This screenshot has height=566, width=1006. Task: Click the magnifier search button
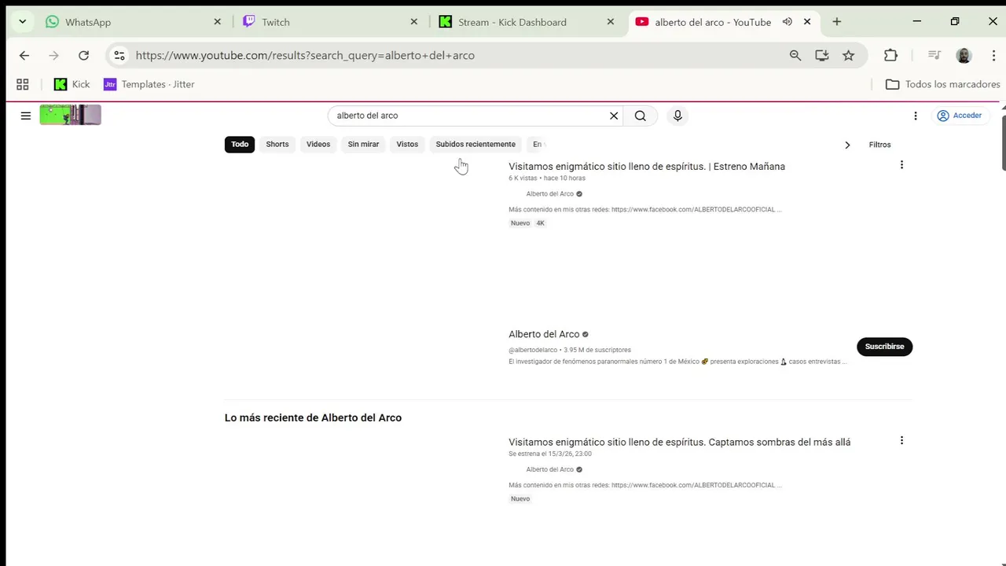tap(641, 116)
